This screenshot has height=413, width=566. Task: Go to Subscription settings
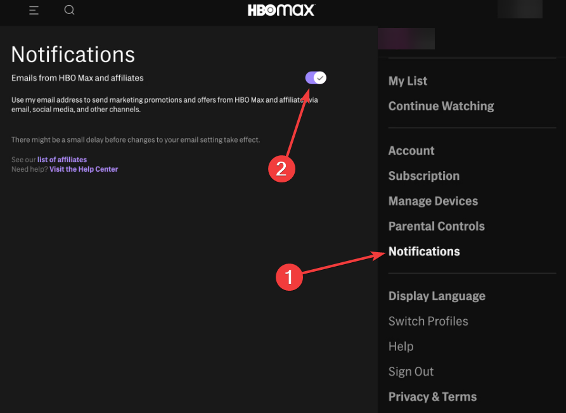tap(424, 176)
